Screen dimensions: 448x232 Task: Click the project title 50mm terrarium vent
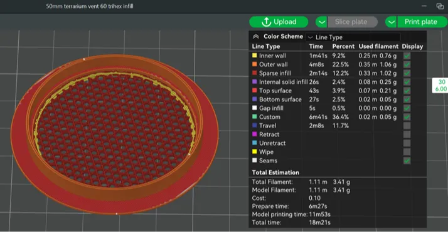click(x=90, y=6)
